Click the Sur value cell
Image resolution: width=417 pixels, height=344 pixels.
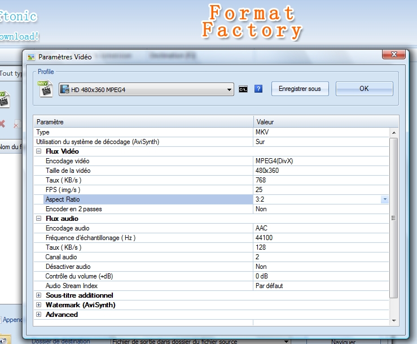[321, 142]
